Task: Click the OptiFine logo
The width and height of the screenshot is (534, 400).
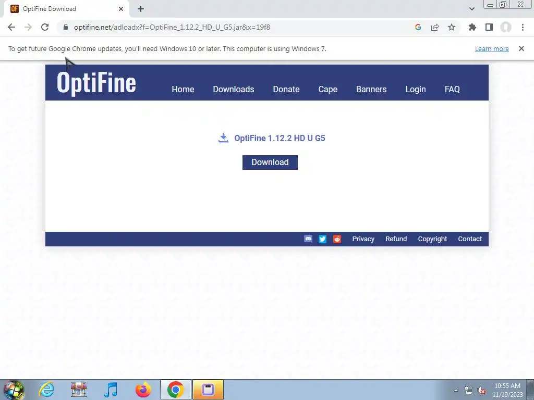Action: point(96,83)
